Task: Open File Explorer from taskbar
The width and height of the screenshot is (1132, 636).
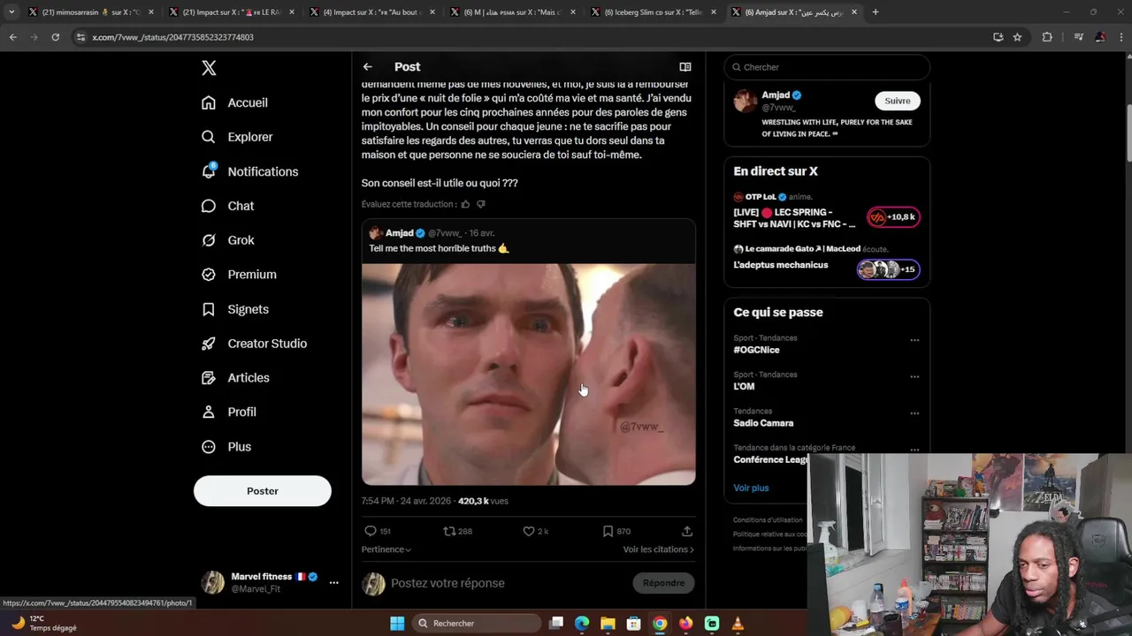Action: point(608,624)
